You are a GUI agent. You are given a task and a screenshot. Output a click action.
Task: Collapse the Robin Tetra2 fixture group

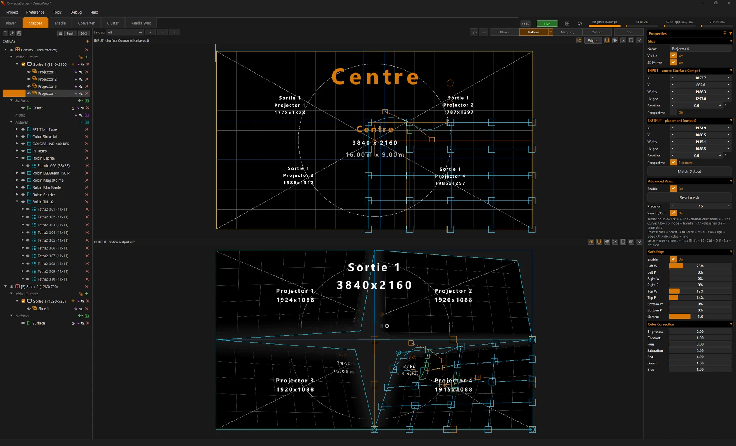click(17, 202)
